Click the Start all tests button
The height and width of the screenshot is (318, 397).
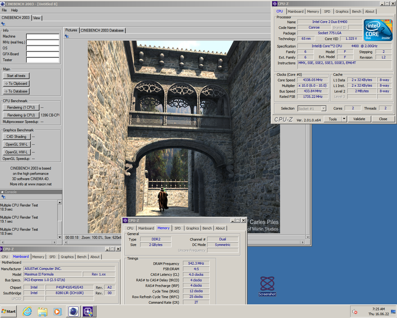[x=16, y=76]
